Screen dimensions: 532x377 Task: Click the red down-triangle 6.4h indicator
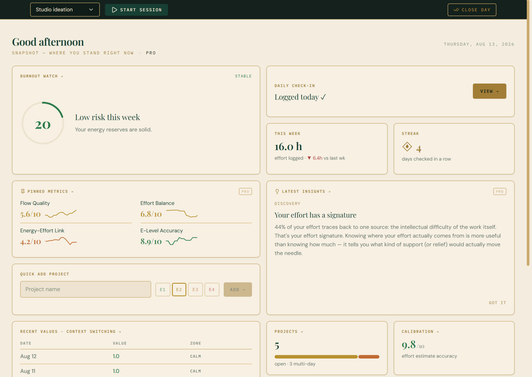(315, 158)
